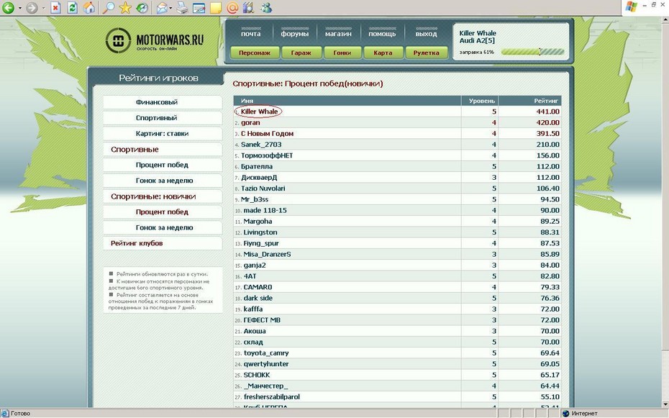Open player Tazio Nuvolari profile
This screenshot has height=418, width=669.
point(263,188)
